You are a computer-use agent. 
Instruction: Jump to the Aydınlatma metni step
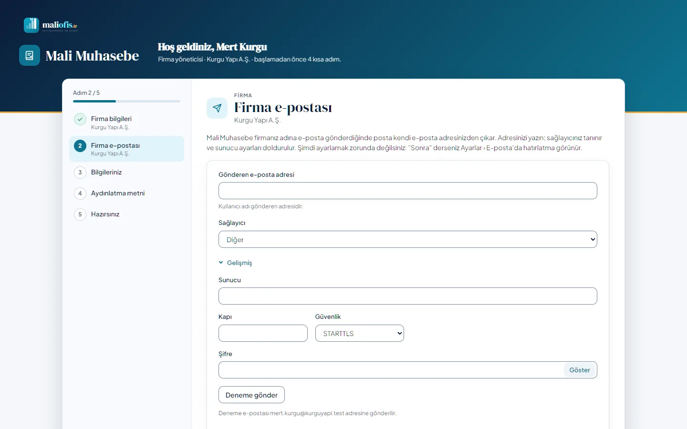click(x=126, y=194)
